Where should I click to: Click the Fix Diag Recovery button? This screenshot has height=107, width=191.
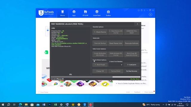point(132,71)
